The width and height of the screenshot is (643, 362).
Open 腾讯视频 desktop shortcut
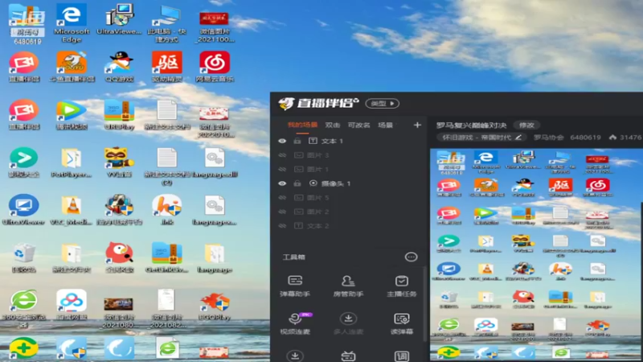click(72, 115)
